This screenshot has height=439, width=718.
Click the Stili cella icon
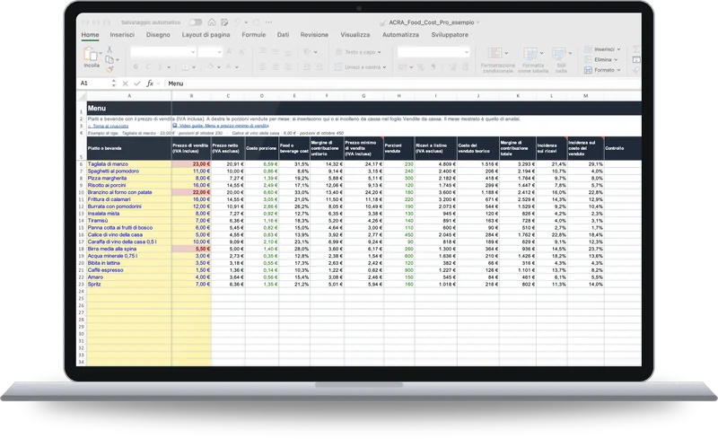(x=559, y=53)
